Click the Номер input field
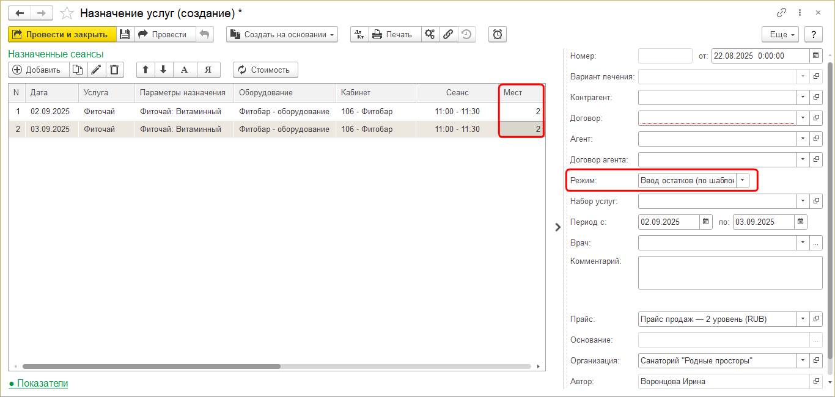This screenshot has height=397, width=835. [665, 56]
